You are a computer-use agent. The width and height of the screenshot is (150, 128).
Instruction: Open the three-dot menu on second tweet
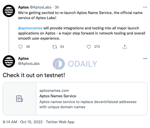[145, 59]
